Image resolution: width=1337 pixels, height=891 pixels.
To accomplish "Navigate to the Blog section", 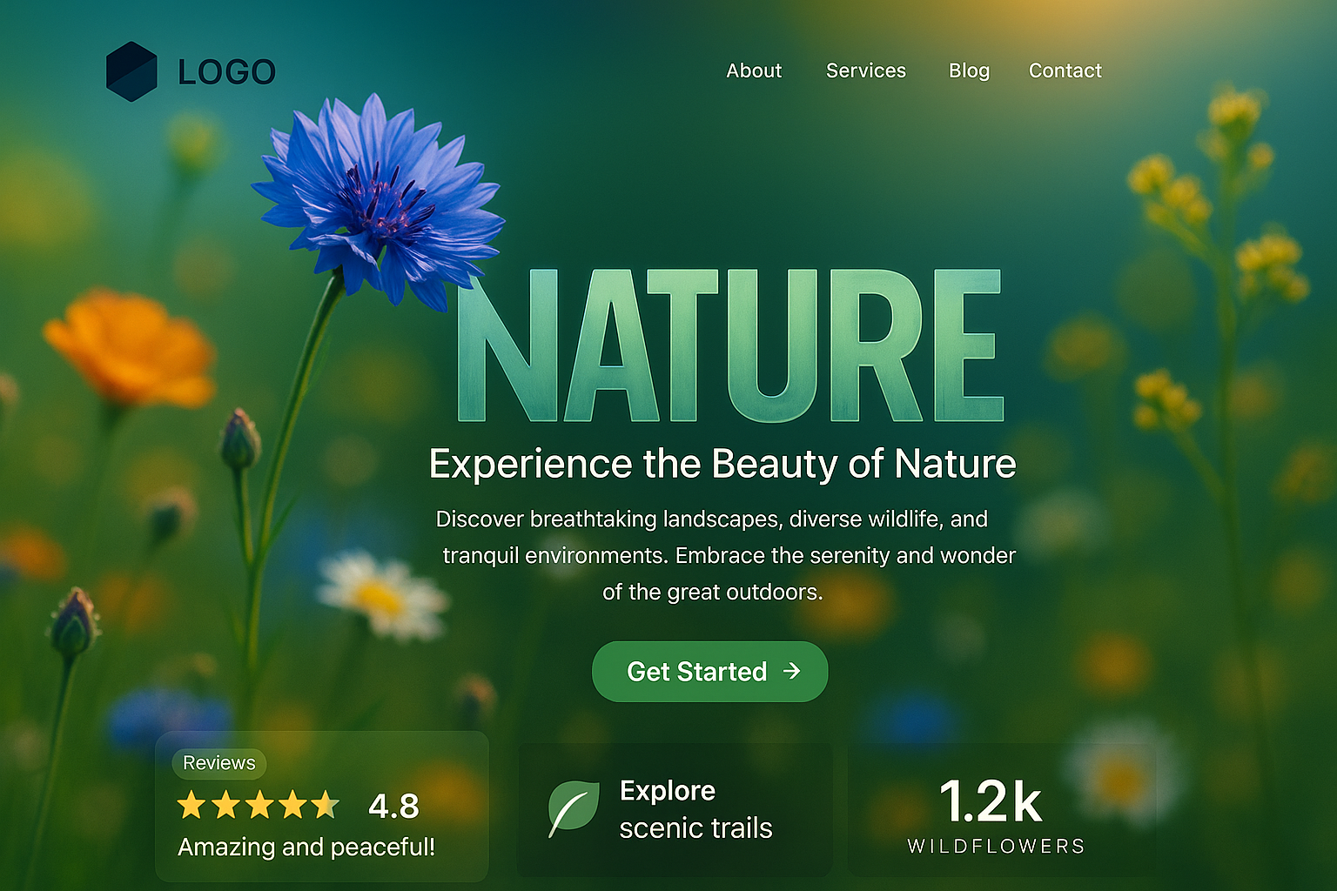I will coord(969,70).
